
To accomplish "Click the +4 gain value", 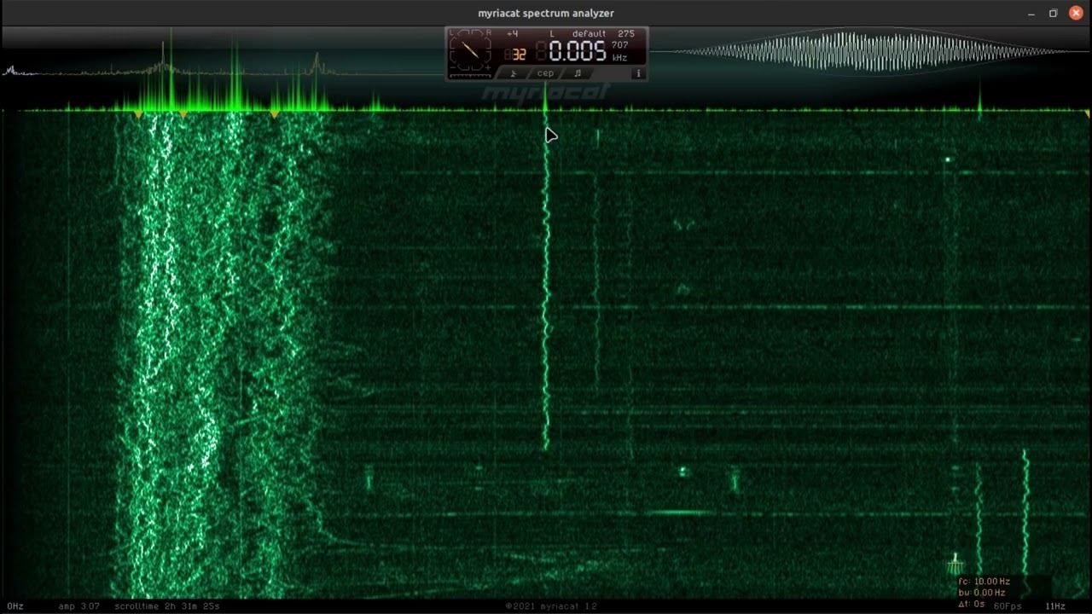I will (x=512, y=34).
